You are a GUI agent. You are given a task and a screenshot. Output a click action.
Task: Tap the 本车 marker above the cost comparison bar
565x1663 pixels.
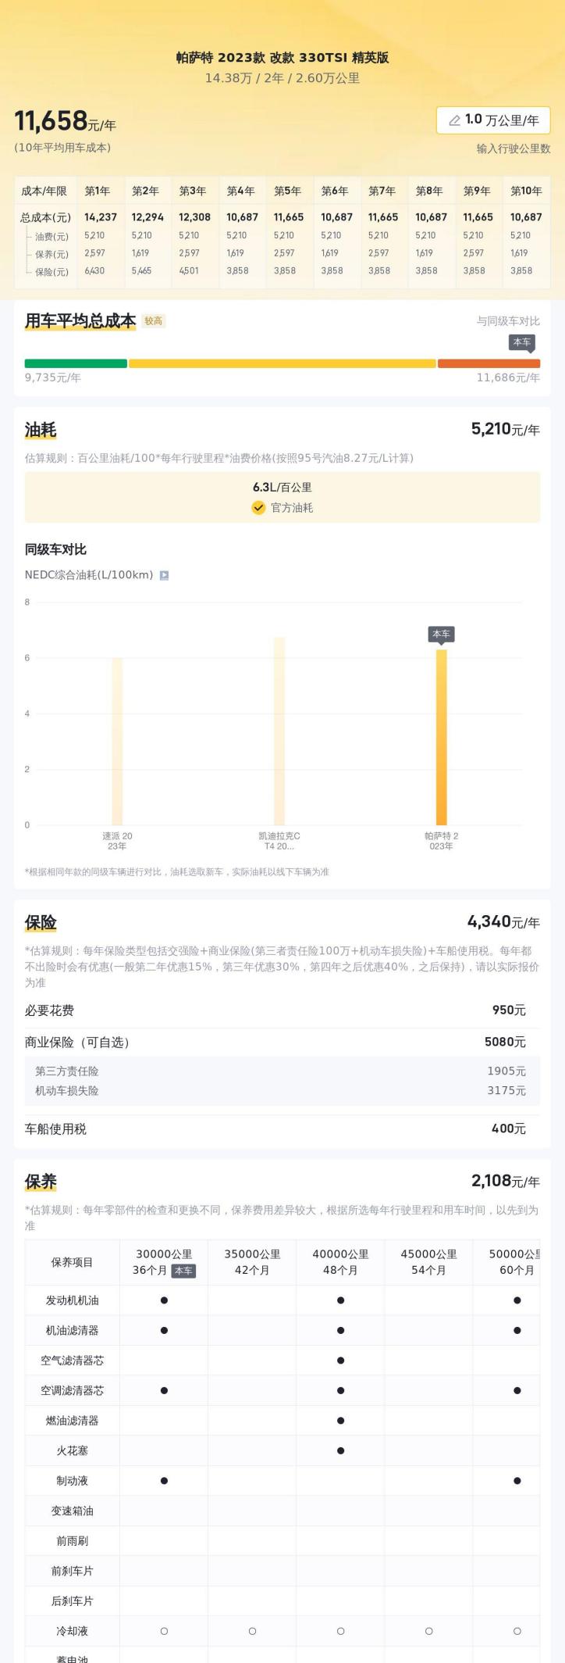(521, 342)
